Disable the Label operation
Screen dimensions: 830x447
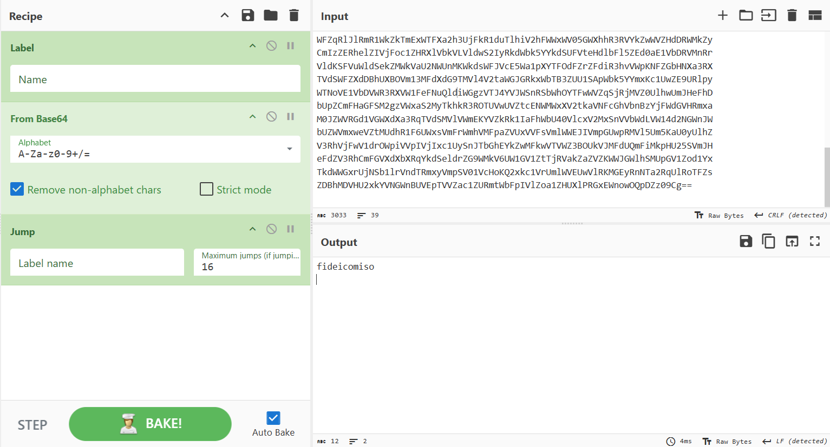click(x=271, y=46)
